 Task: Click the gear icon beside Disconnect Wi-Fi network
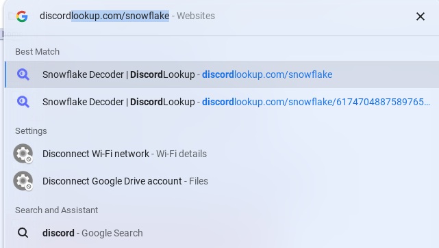23,154
